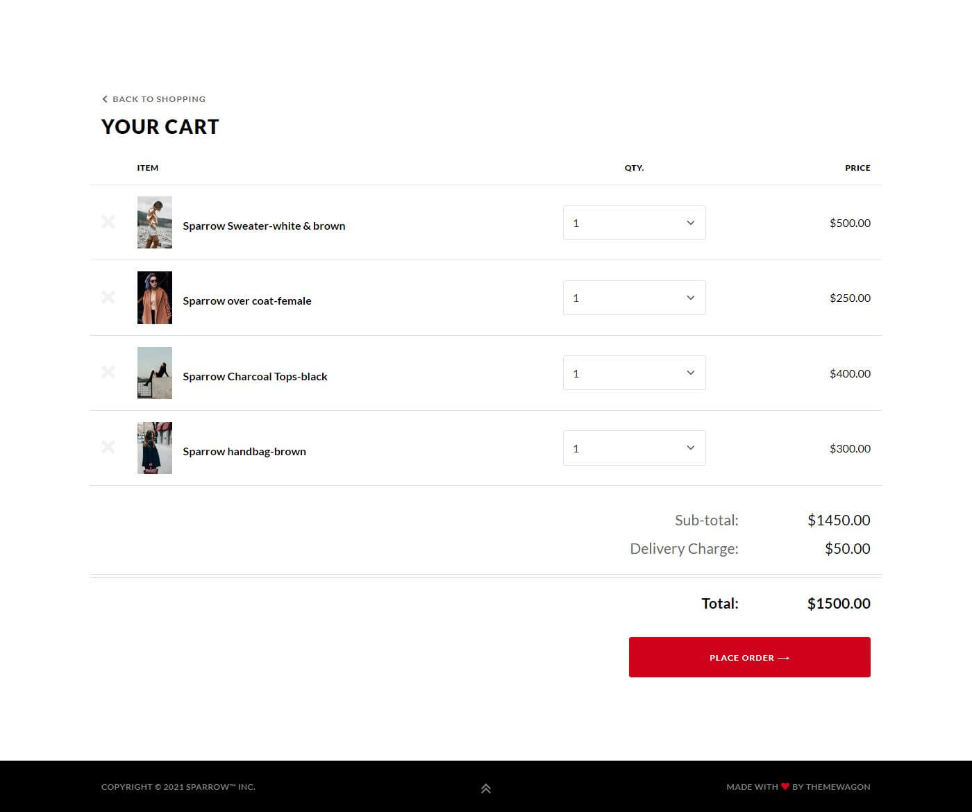Remove Sparrow Sweater-white & brown from cart
Image resolution: width=972 pixels, height=812 pixels.
[108, 222]
